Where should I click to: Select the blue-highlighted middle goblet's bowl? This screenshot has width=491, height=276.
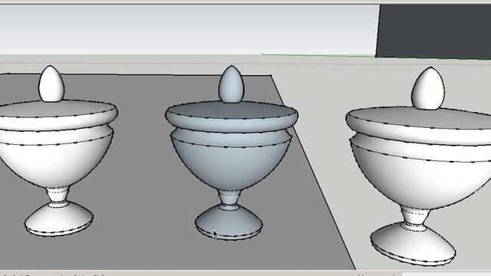click(x=231, y=163)
